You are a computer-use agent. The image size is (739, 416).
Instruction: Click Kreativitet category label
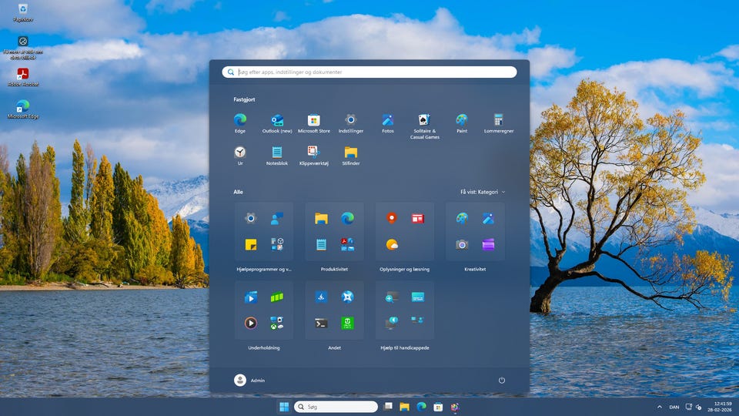(475, 270)
